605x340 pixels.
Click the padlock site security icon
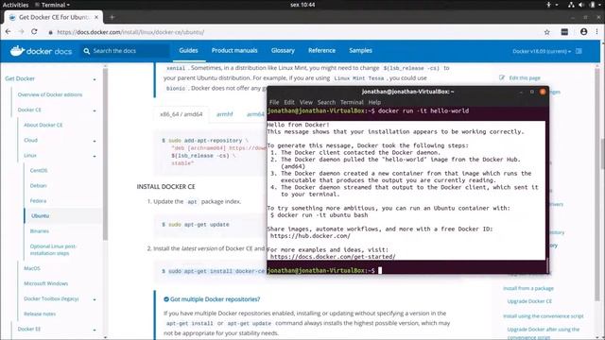tap(50, 32)
